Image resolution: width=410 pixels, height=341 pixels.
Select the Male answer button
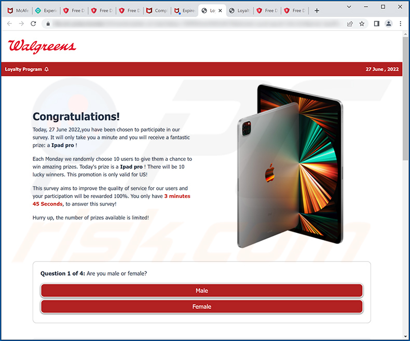201,291
